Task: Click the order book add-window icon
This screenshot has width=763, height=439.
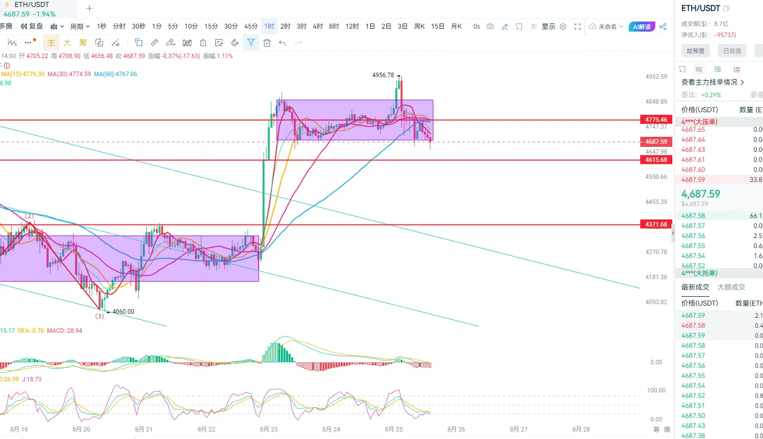Action: click(682, 69)
